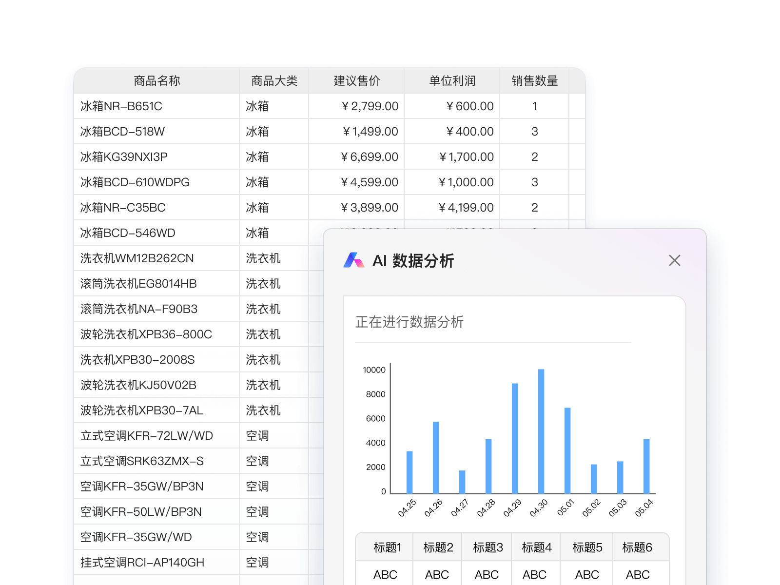Click profit cell ¥400.00

point(452,132)
